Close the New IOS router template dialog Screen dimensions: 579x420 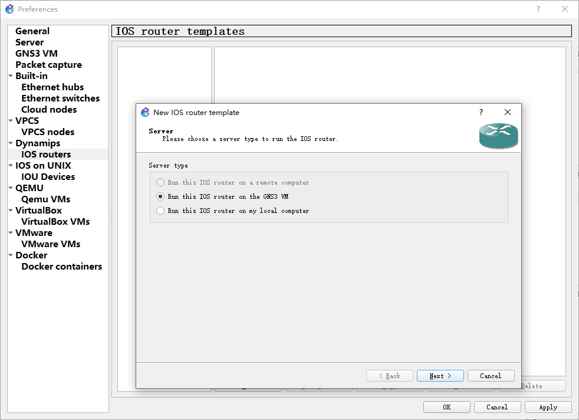point(508,112)
